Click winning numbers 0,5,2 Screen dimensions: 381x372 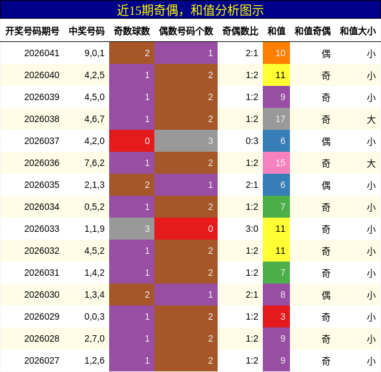tap(94, 207)
